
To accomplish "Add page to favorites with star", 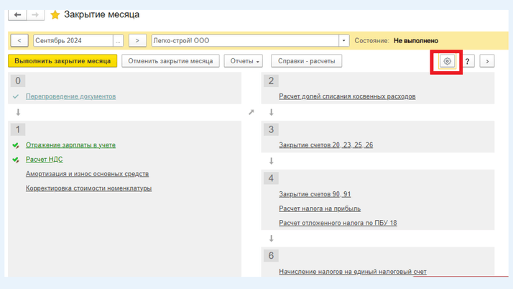I will pos(55,15).
